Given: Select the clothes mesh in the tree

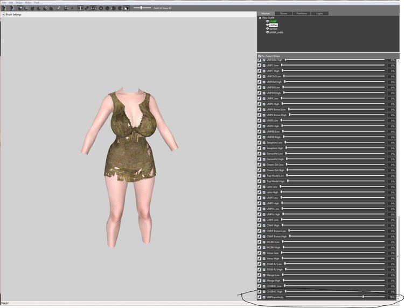Looking at the screenshot, I should (x=273, y=25).
